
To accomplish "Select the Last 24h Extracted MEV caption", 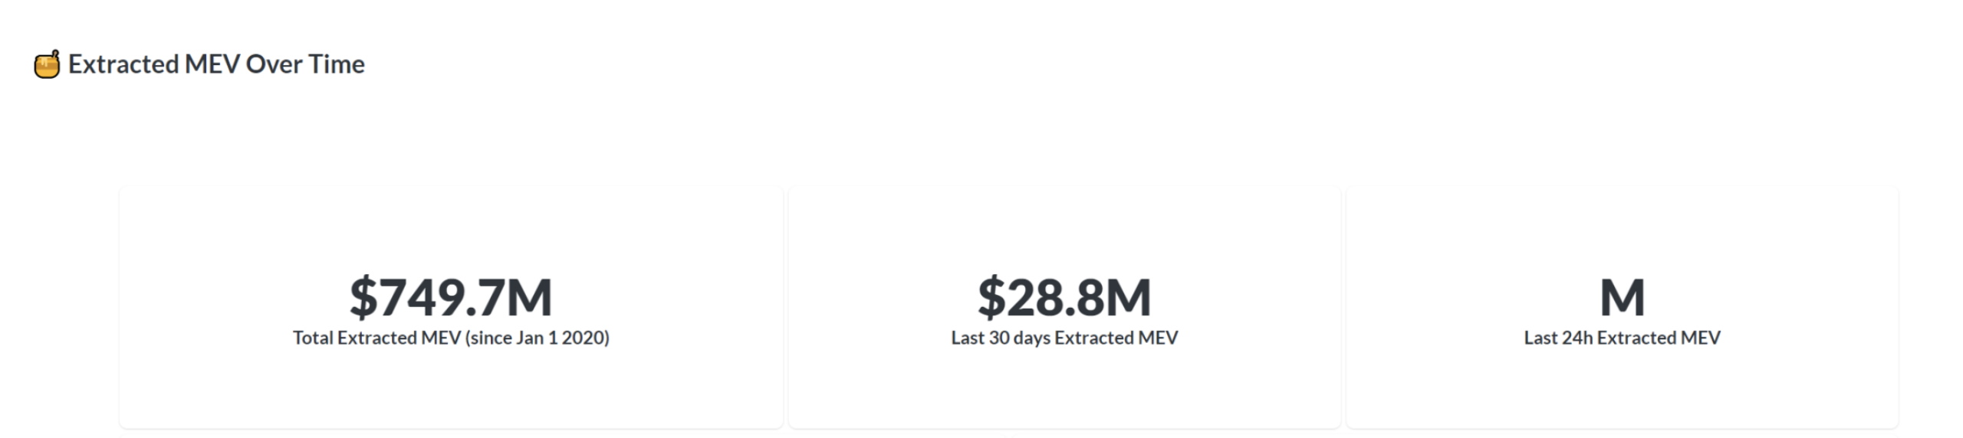I will click(1622, 338).
